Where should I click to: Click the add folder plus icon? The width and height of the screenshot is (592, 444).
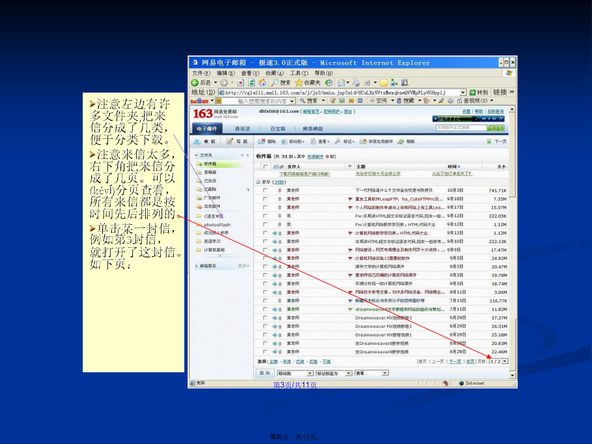(x=247, y=155)
